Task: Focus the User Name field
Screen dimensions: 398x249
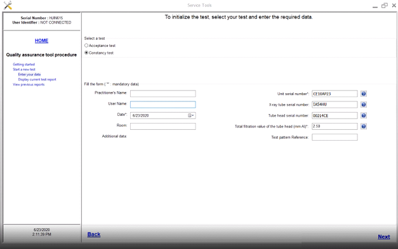Action: 163,105
